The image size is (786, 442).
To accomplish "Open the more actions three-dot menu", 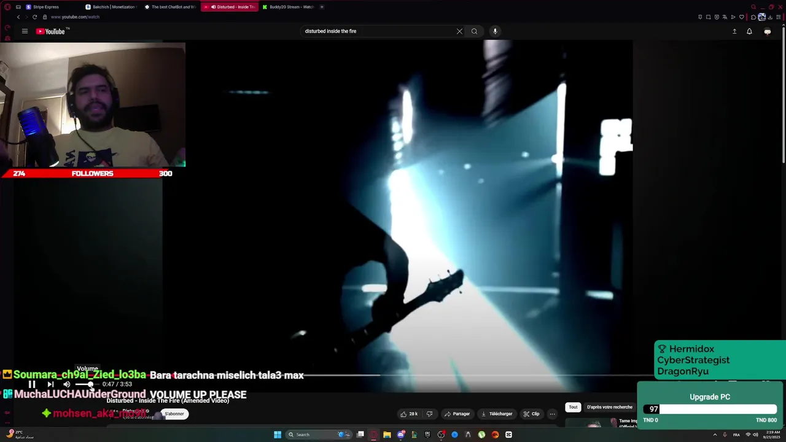I will tap(552, 414).
